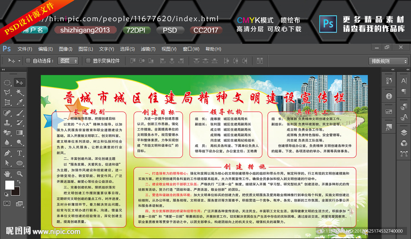Screen dimensions: 411x239
Task: Open the Info panel icon
Action: [x=389, y=96]
